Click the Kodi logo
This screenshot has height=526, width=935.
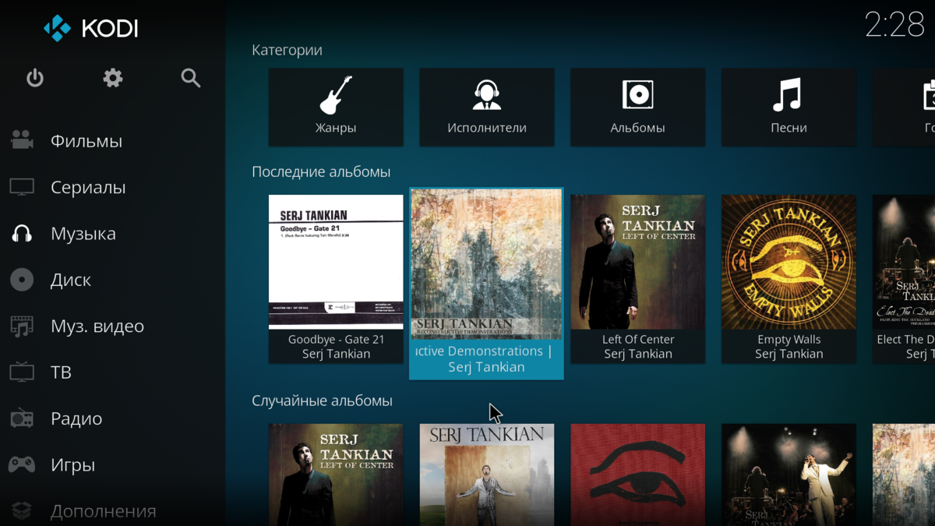[x=91, y=29]
